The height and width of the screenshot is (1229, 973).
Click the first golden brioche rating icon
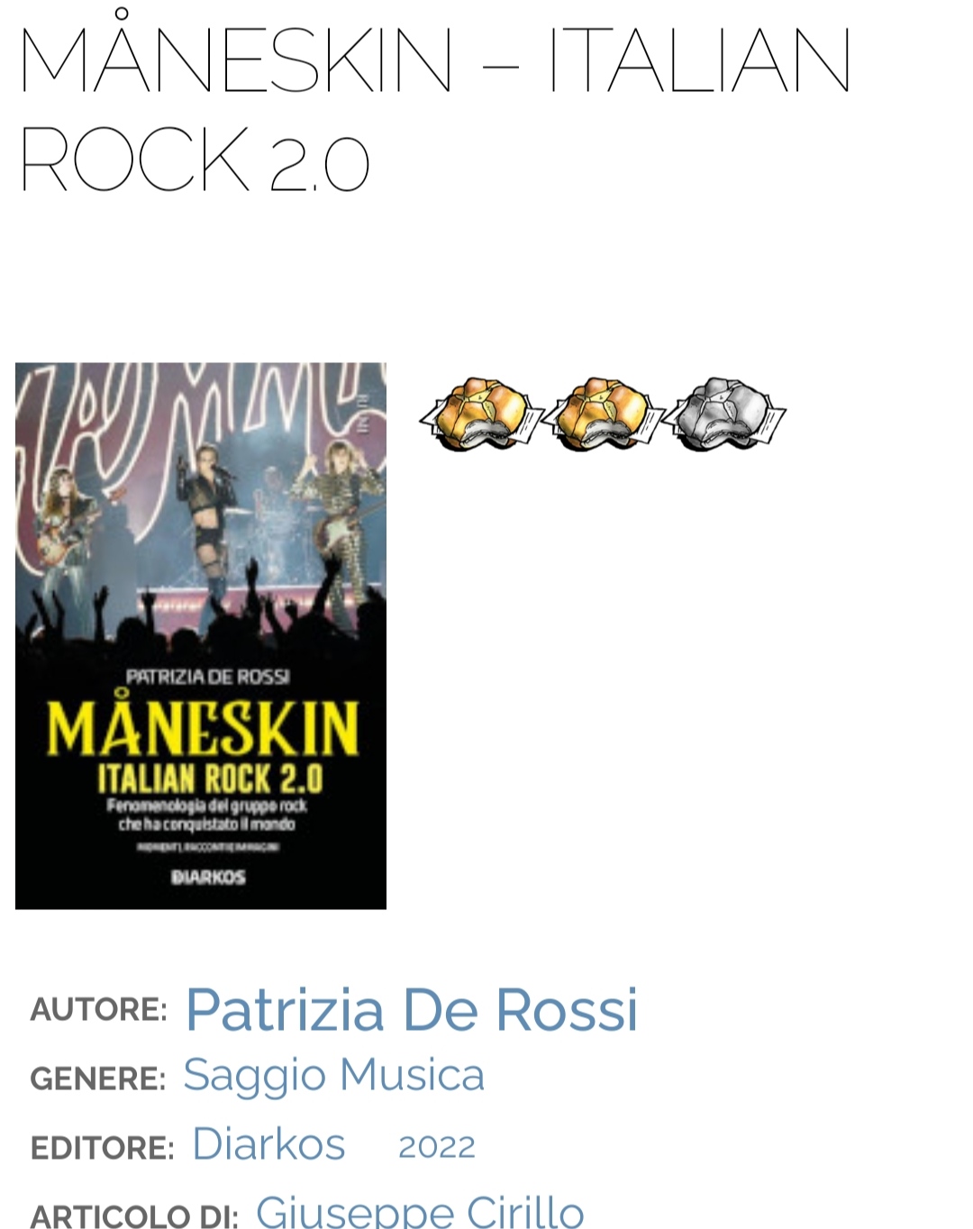pos(479,414)
